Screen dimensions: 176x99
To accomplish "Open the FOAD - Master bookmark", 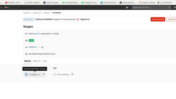I will pos(33,2).
